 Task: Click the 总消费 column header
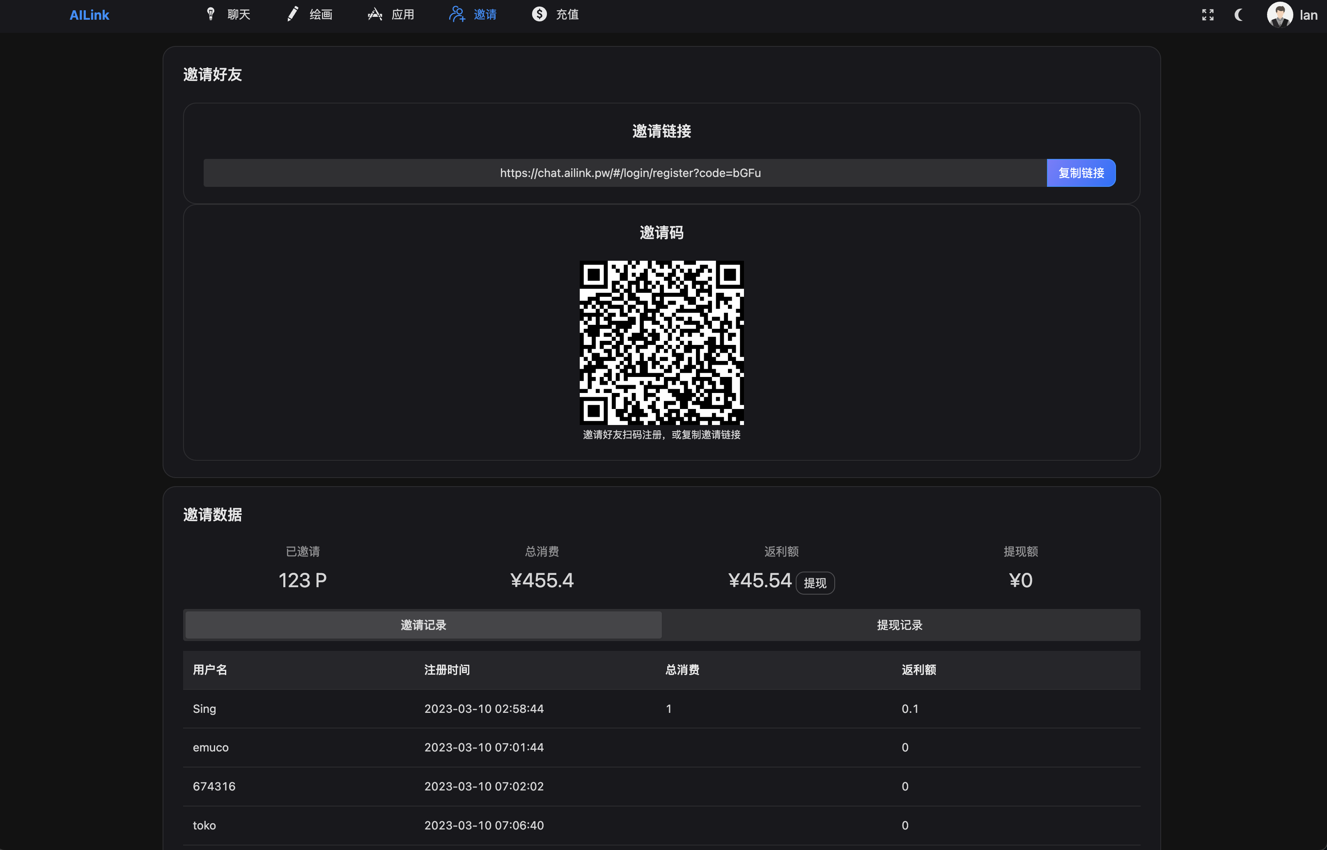click(682, 670)
